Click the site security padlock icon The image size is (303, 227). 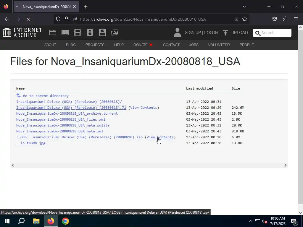click(x=67, y=19)
